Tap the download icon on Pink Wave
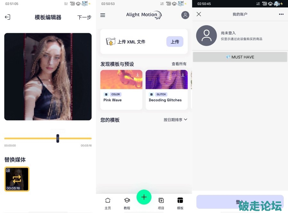The image size is (288, 213). [138, 75]
